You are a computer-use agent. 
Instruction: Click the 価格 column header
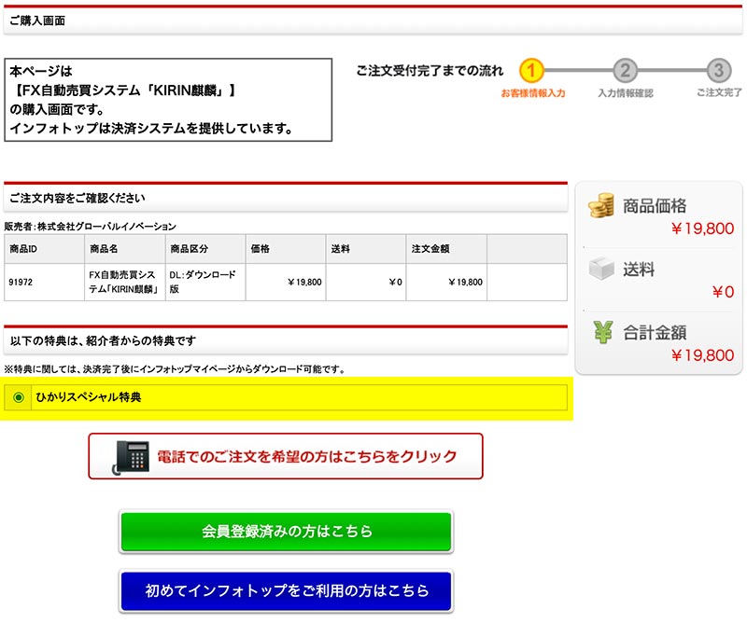point(286,248)
